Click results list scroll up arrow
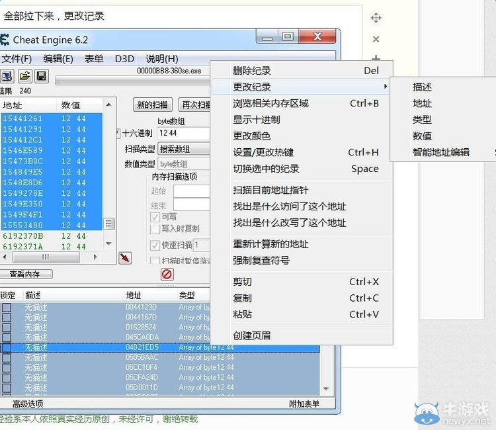 tap(108, 105)
